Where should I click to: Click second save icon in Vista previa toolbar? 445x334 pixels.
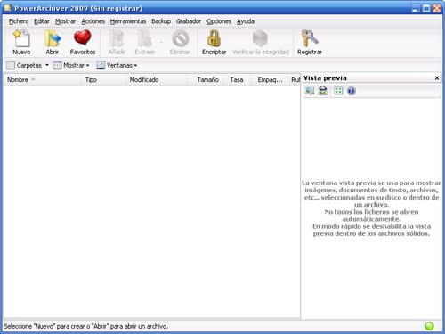[x=323, y=91]
